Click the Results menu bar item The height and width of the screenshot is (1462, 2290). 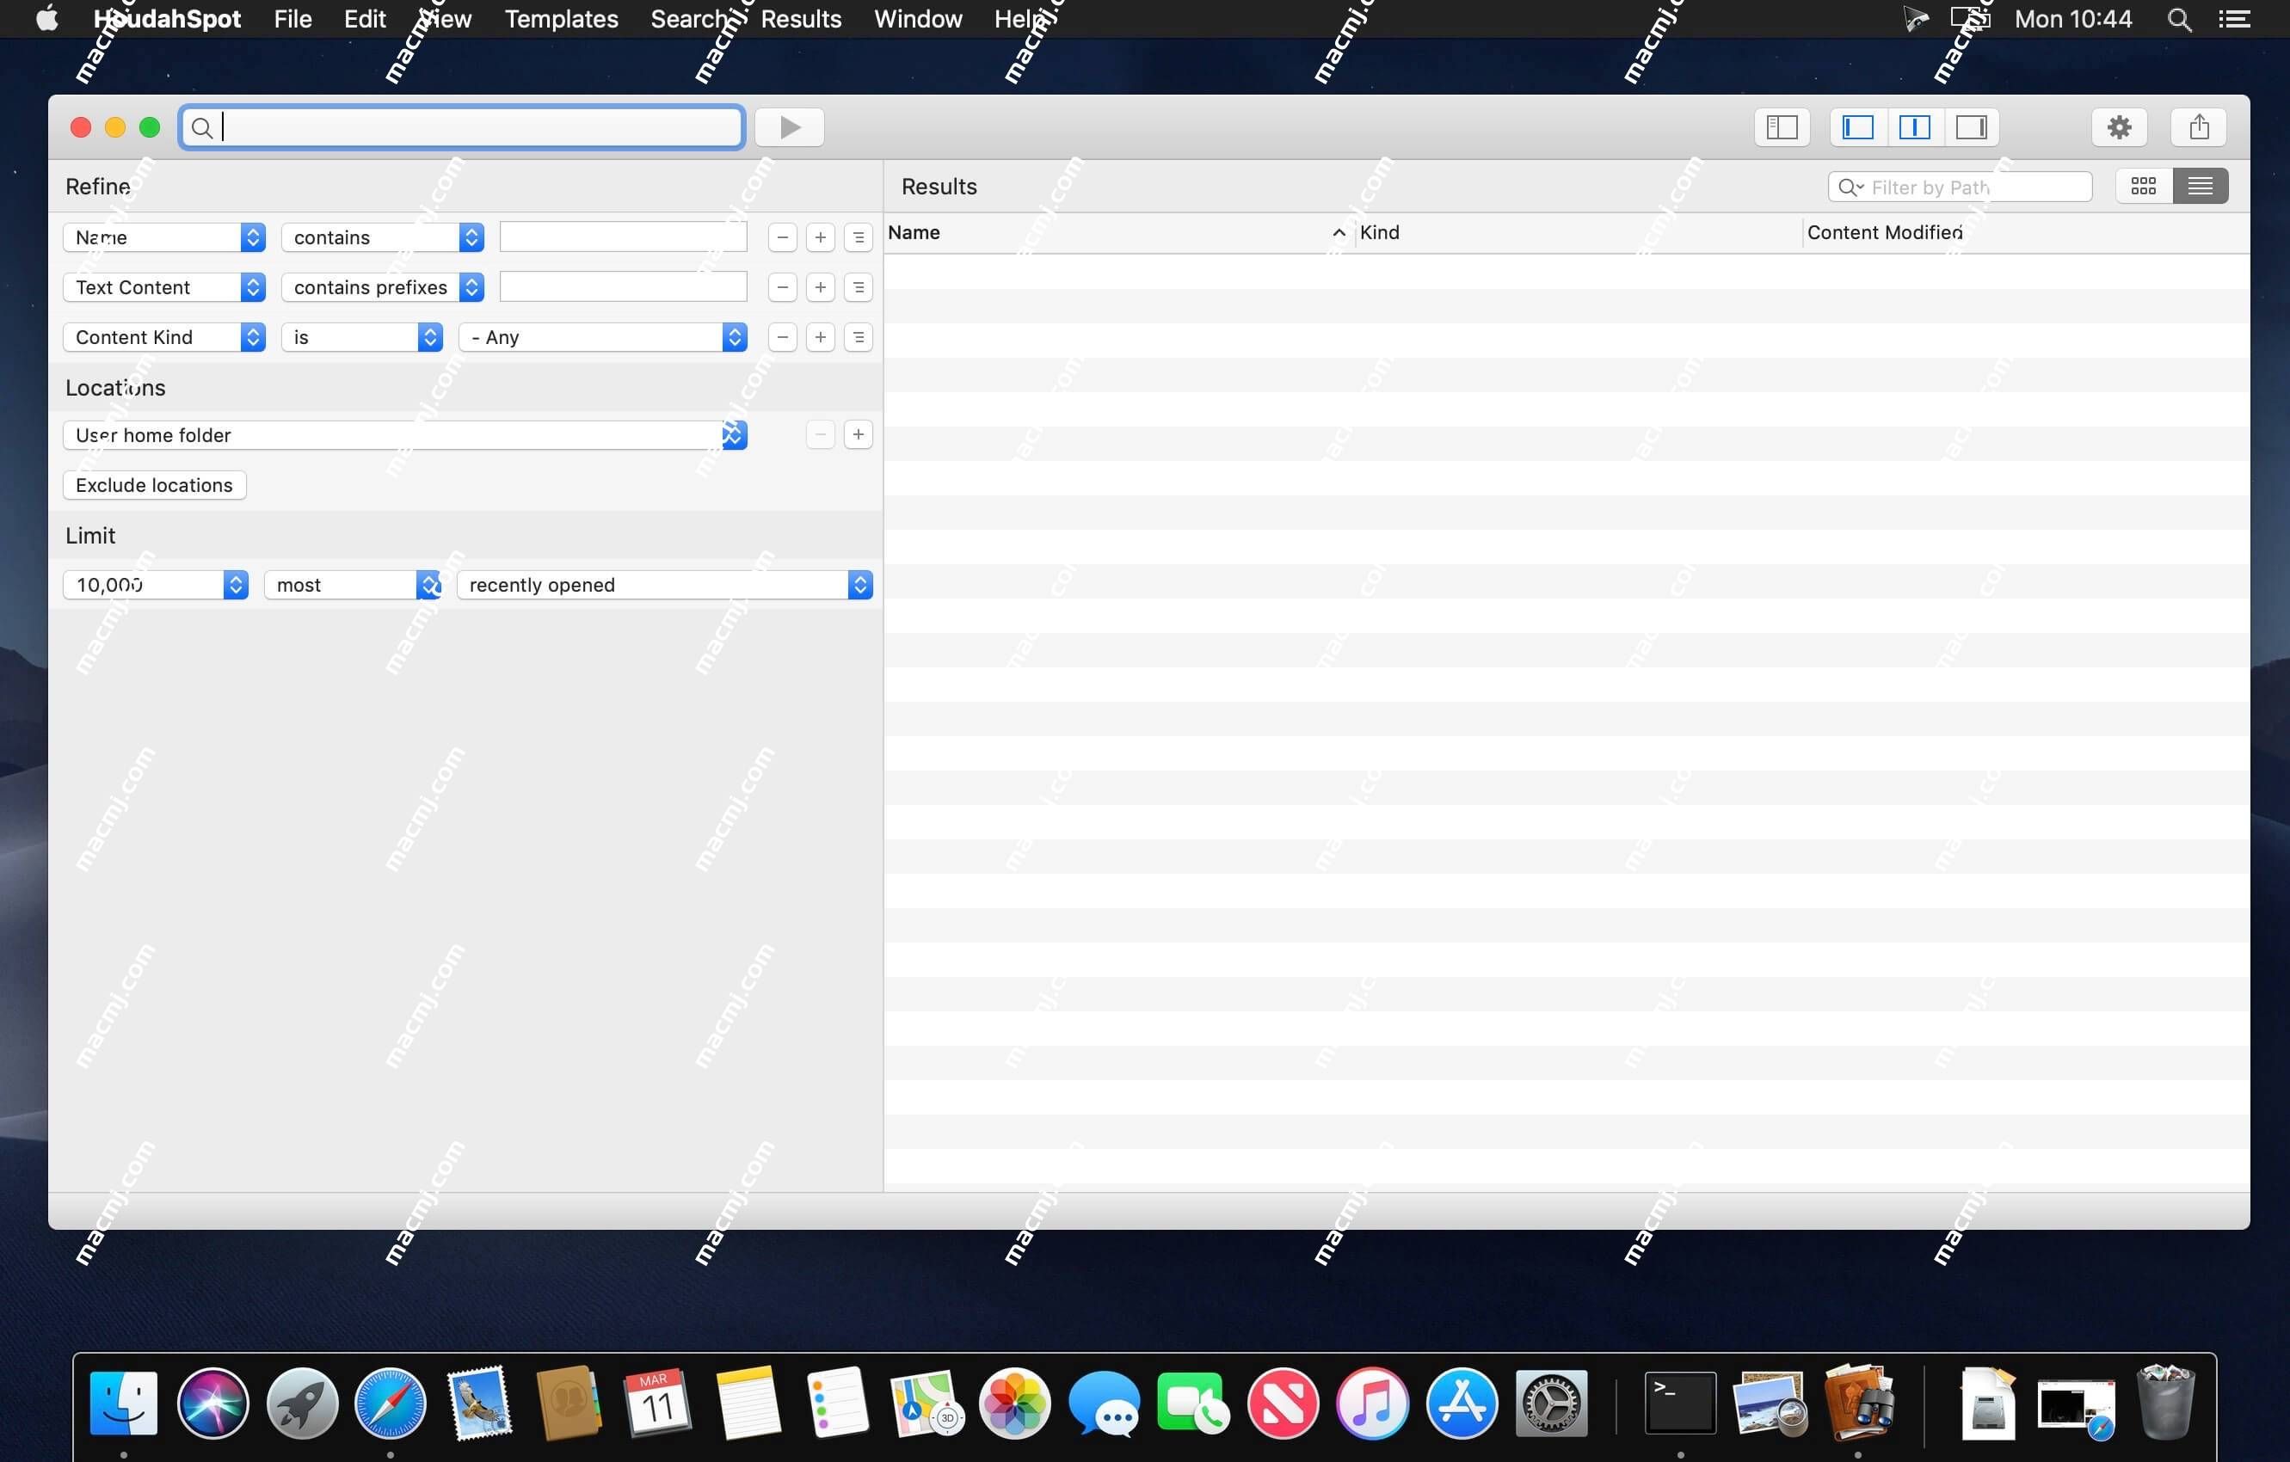point(801,18)
